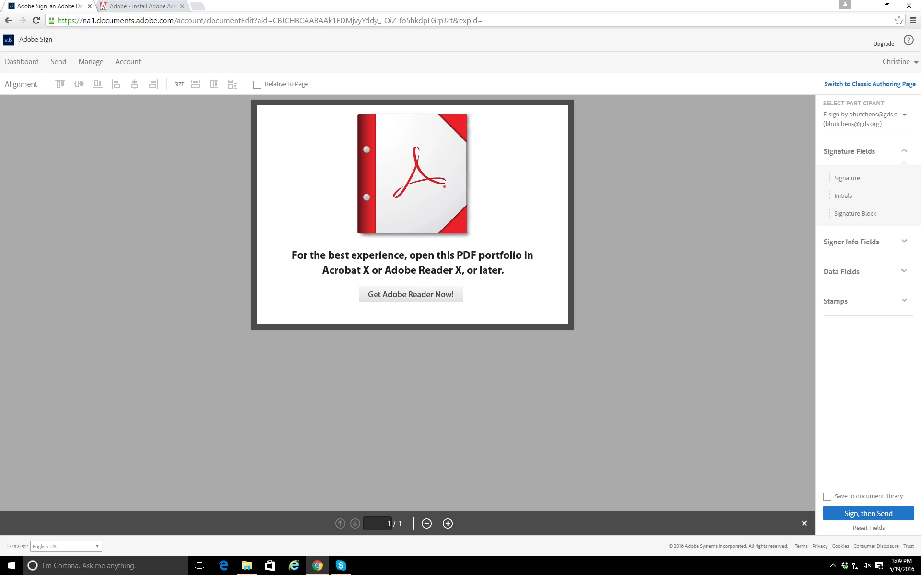This screenshot has width=921, height=575.
Task: Collapse the Signature Fields section
Action: (x=904, y=151)
